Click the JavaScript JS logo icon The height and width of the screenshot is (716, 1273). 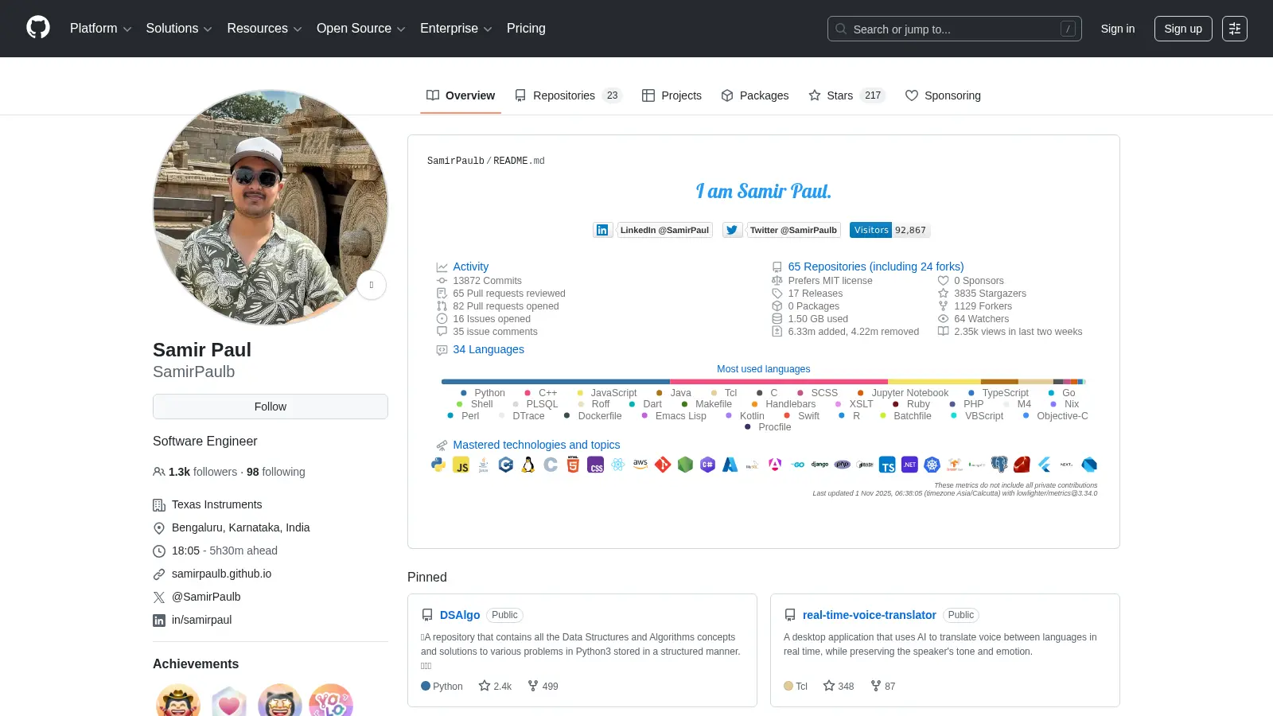click(461, 465)
